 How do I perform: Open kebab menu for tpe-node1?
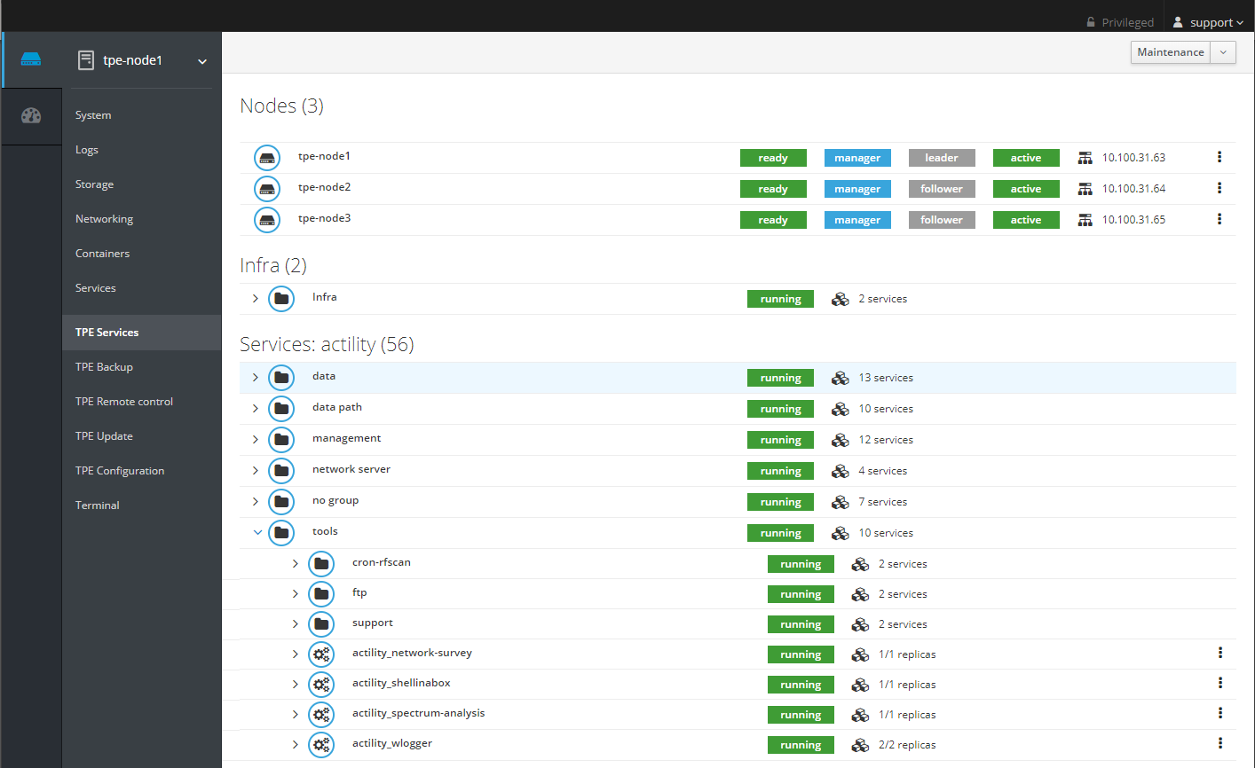1219,157
